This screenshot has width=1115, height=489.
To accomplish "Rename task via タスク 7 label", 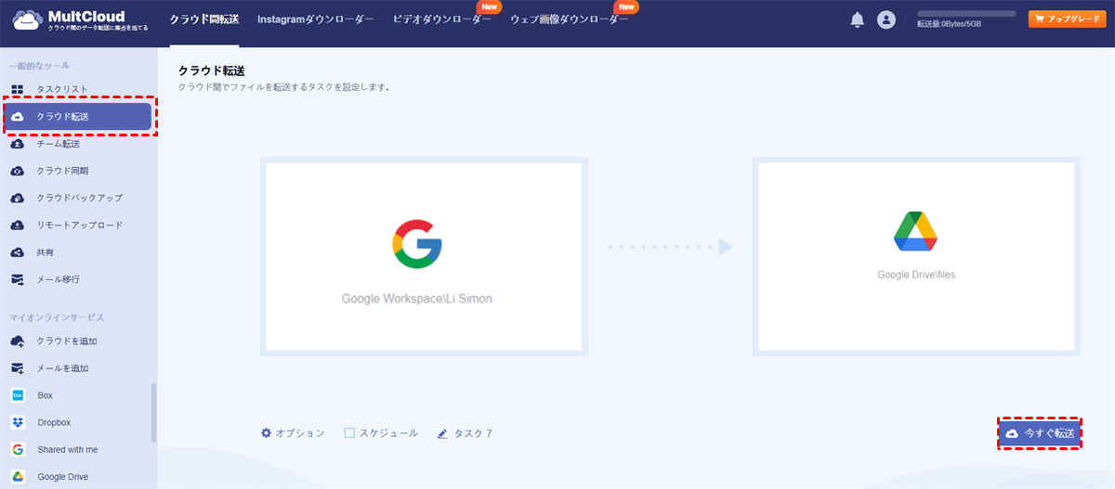I will click(473, 433).
